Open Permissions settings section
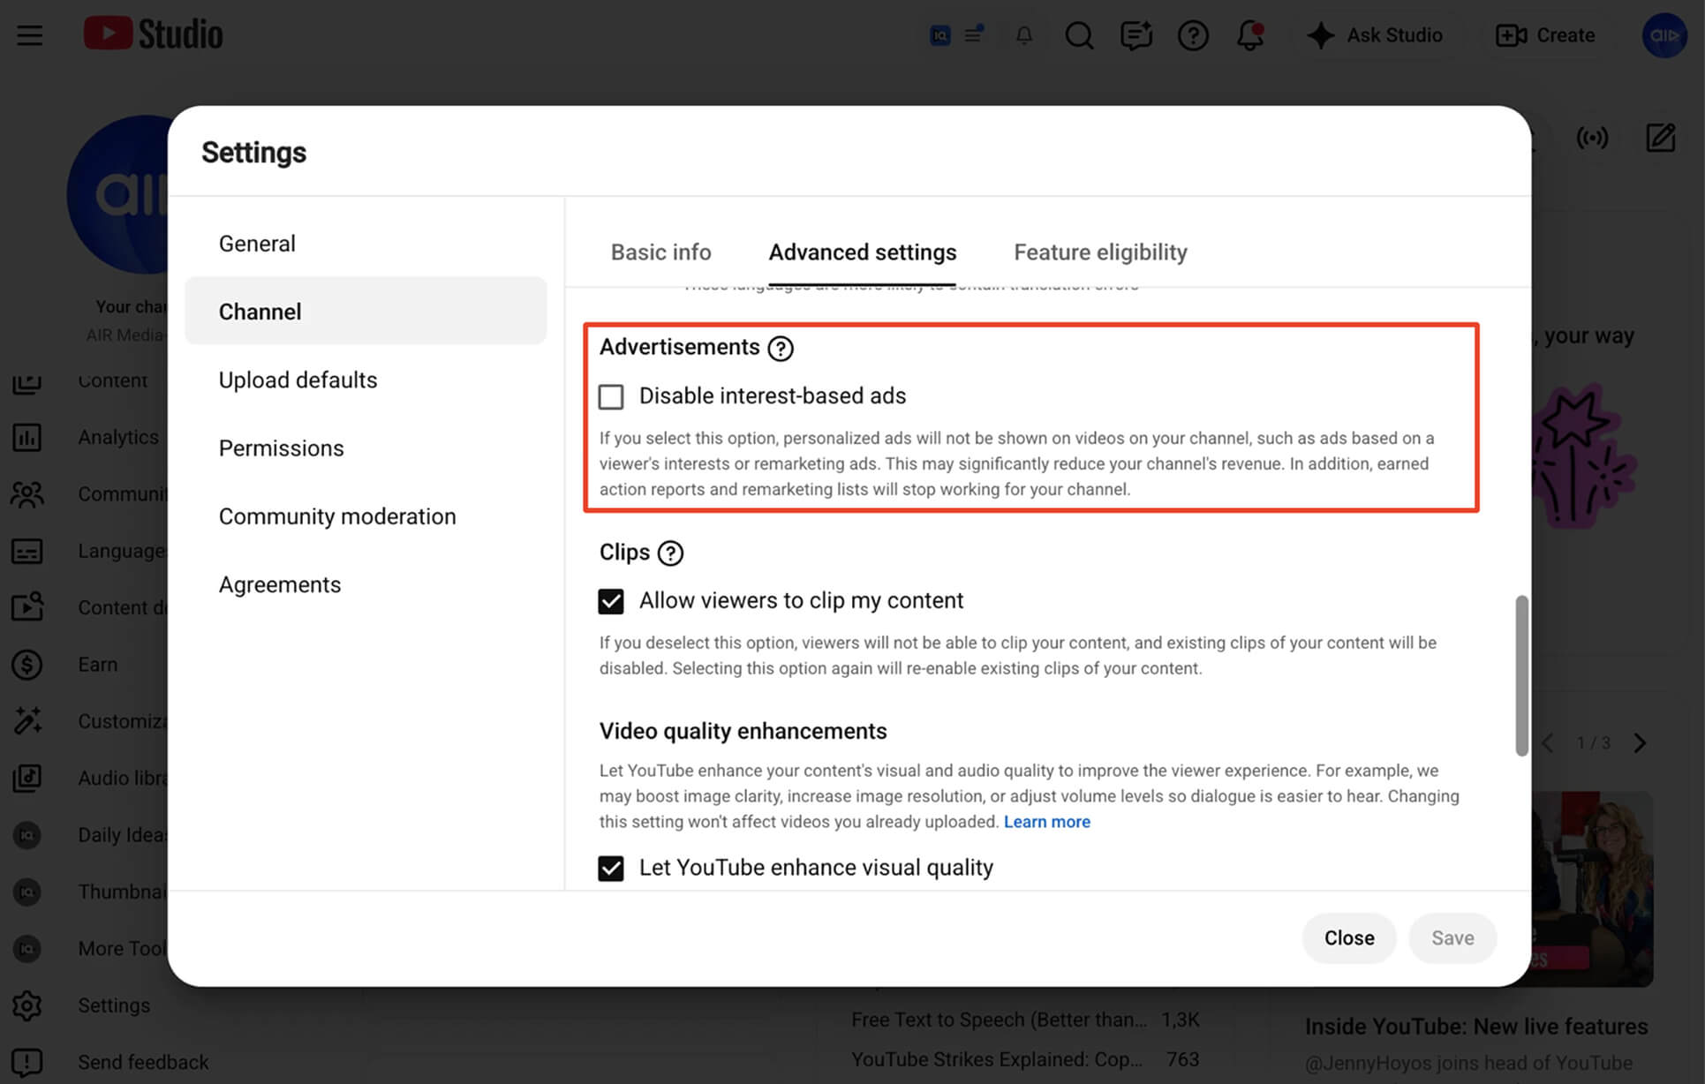 coord(366,448)
